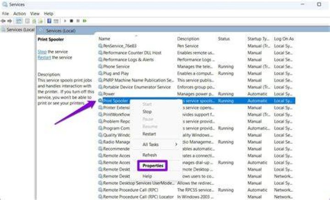Choose Properties in the context menu

click(153, 166)
